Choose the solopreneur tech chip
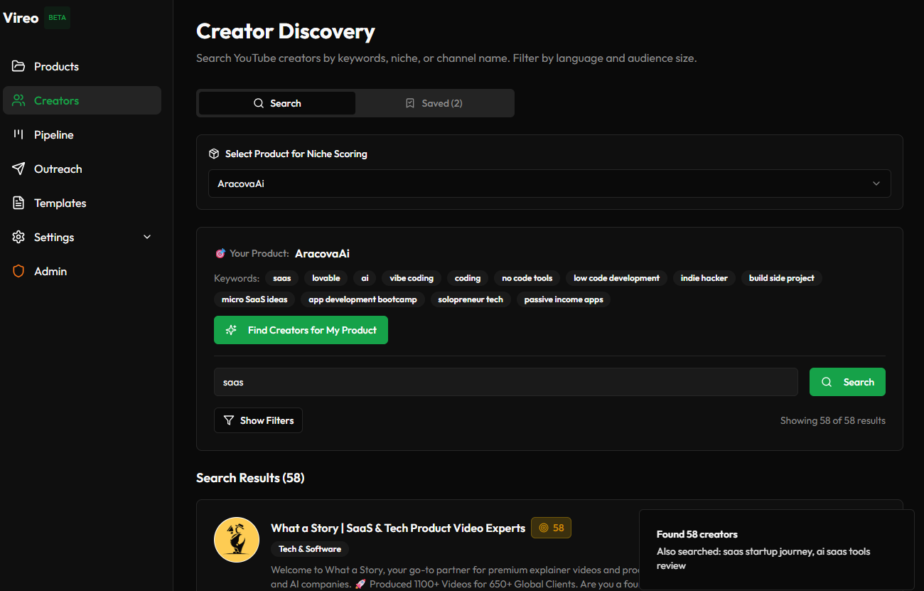The image size is (924, 591). 471,299
